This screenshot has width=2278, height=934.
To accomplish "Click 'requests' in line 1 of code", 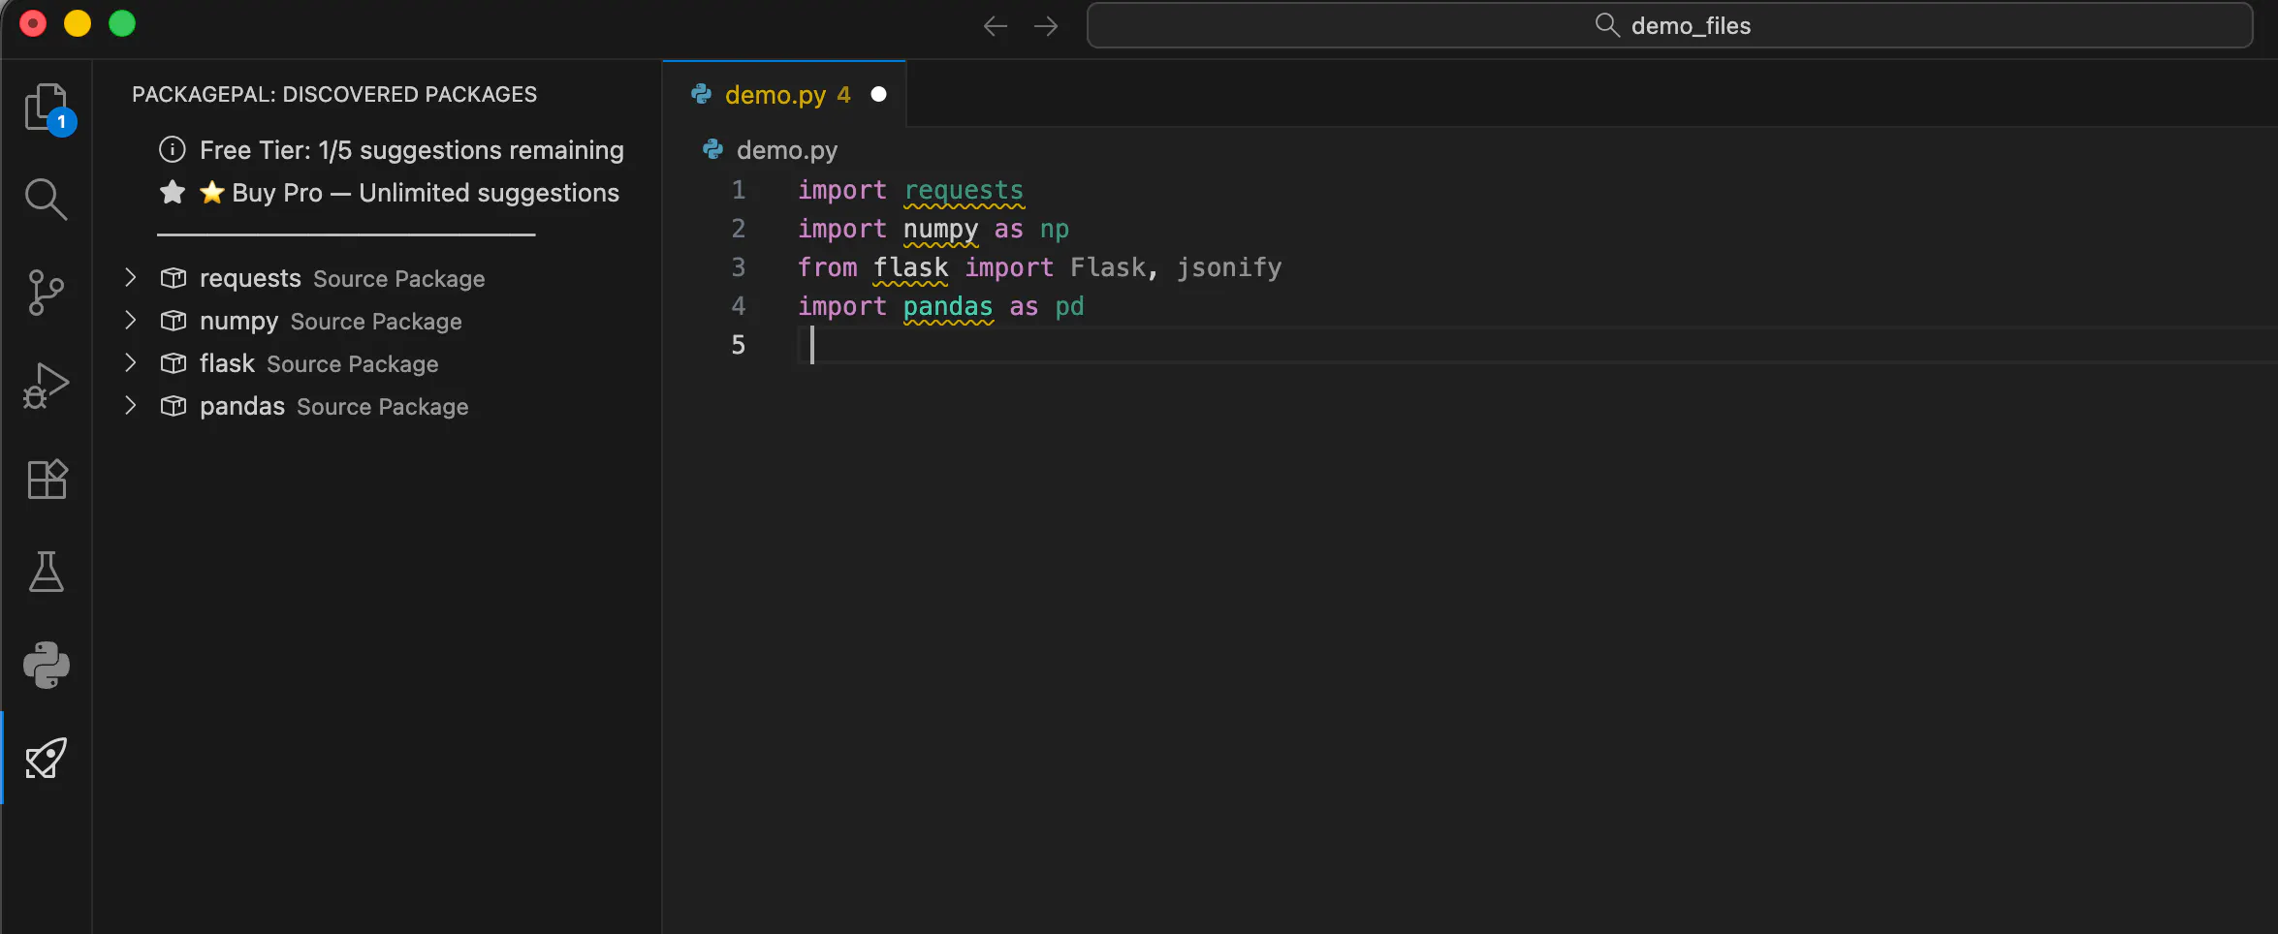I will coord(964,190).
